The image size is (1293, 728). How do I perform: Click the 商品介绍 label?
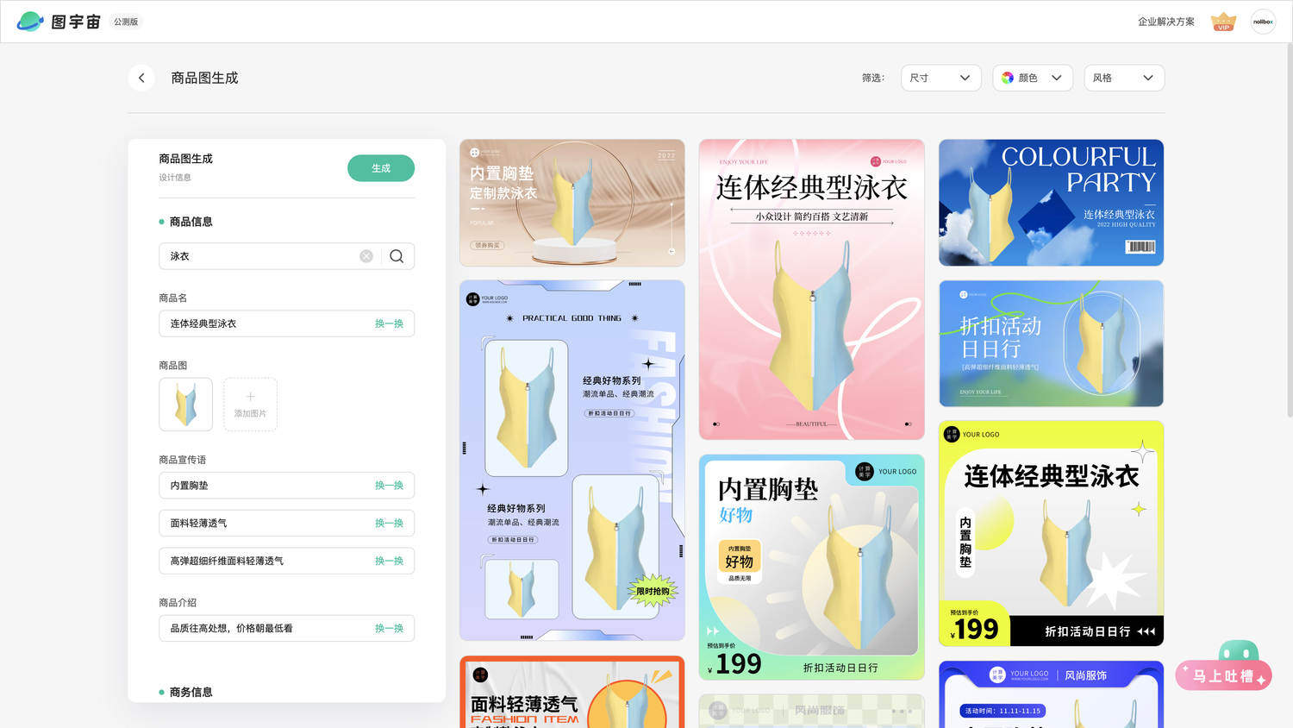(178, 603)
